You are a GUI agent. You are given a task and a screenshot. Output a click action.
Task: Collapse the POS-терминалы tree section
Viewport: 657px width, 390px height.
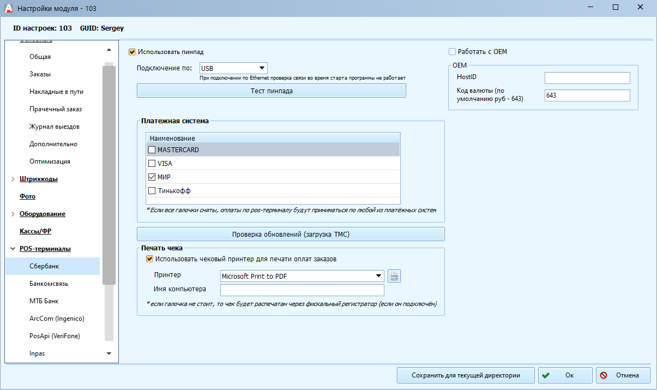point(13,249)
